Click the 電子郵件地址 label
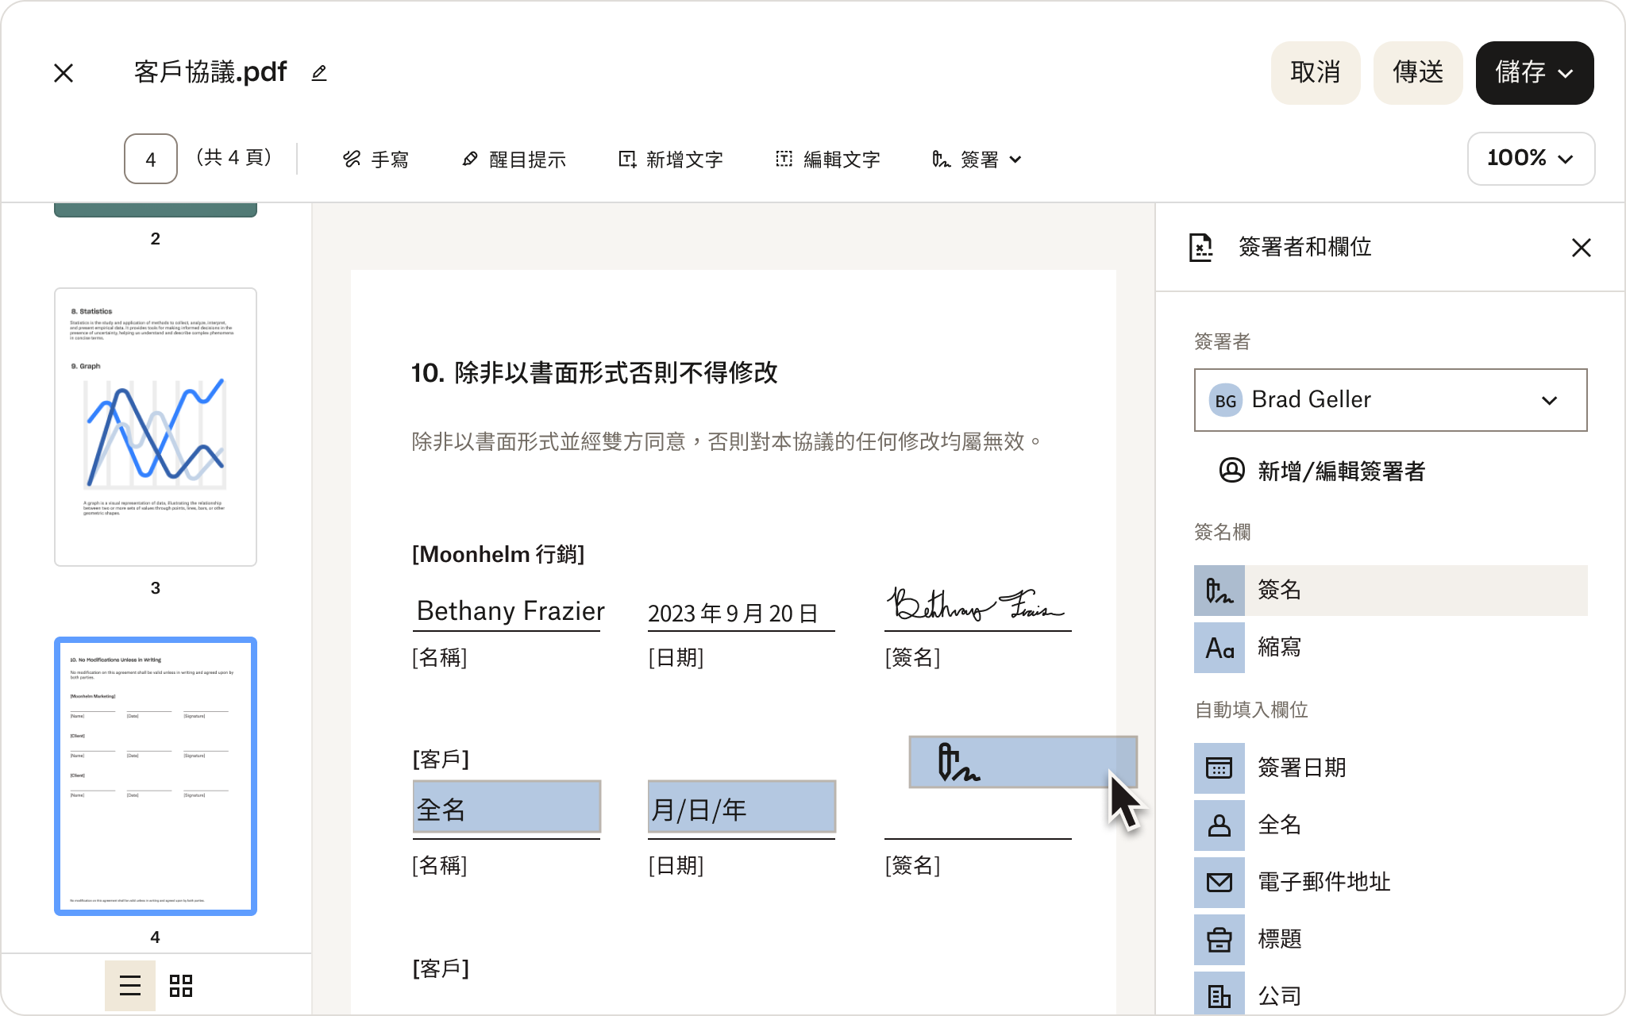1626x1016 pixels. [1324, 882]
